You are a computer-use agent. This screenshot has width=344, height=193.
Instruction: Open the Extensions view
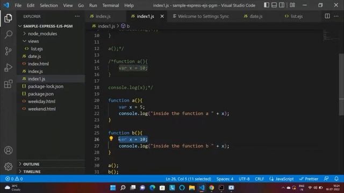pos(8,84)
